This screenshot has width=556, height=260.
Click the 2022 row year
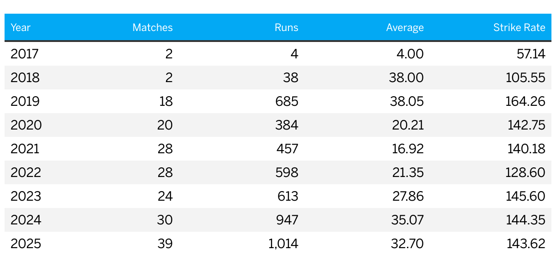[26, 172]
